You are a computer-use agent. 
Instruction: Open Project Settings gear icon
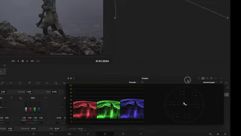(225, 134)
